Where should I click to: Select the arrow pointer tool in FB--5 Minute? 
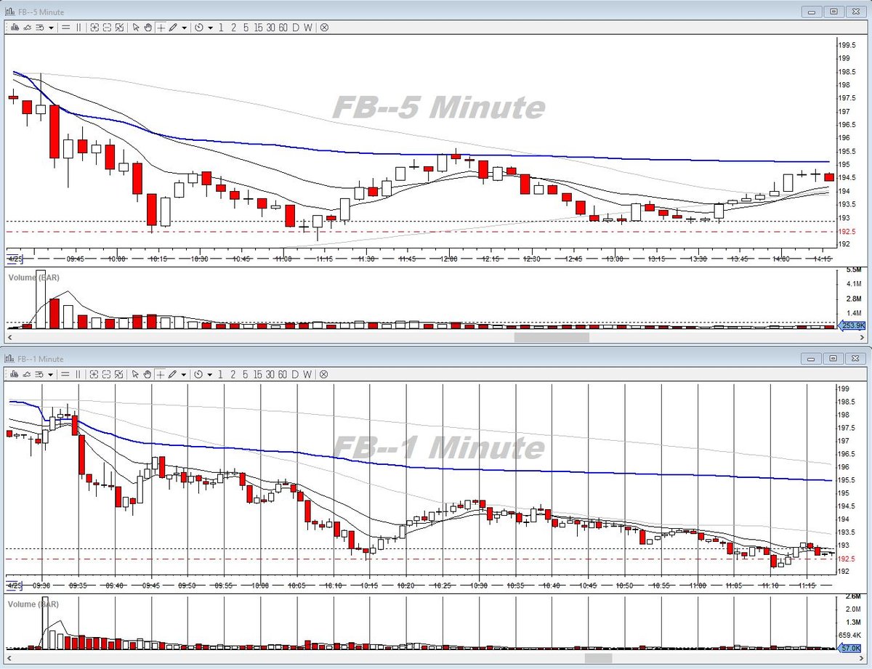[x=136, y=28]
